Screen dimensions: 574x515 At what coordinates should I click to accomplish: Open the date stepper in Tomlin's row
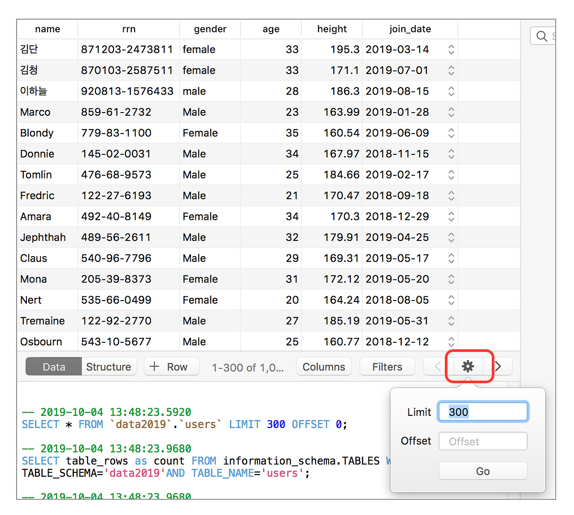click(x=451, y=175)
